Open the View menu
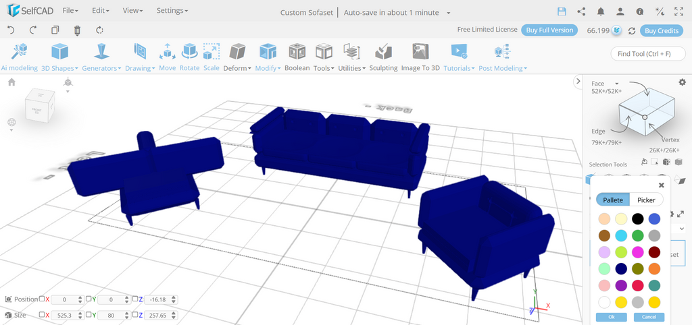This screenshot has width=692, height=325. 133,11
